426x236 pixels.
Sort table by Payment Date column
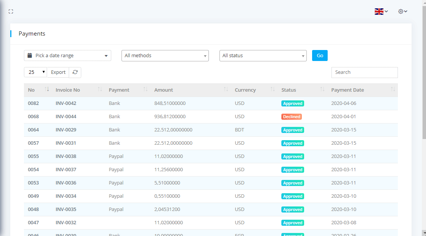[347, 90]
